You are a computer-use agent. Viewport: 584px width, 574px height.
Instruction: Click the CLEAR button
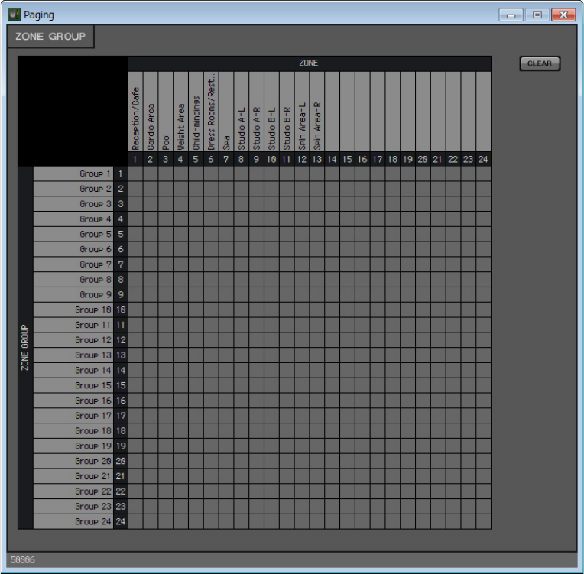540,63
